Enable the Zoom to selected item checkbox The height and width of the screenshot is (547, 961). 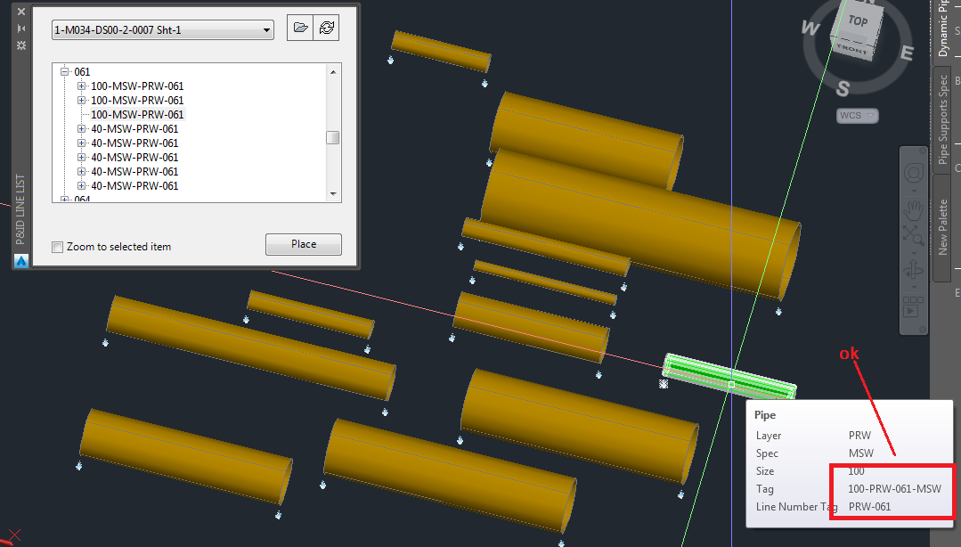tap(57, 247)
